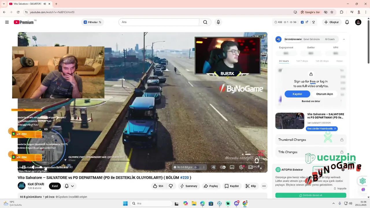Click the Kaydol sign-up button

tap(297, 94)
